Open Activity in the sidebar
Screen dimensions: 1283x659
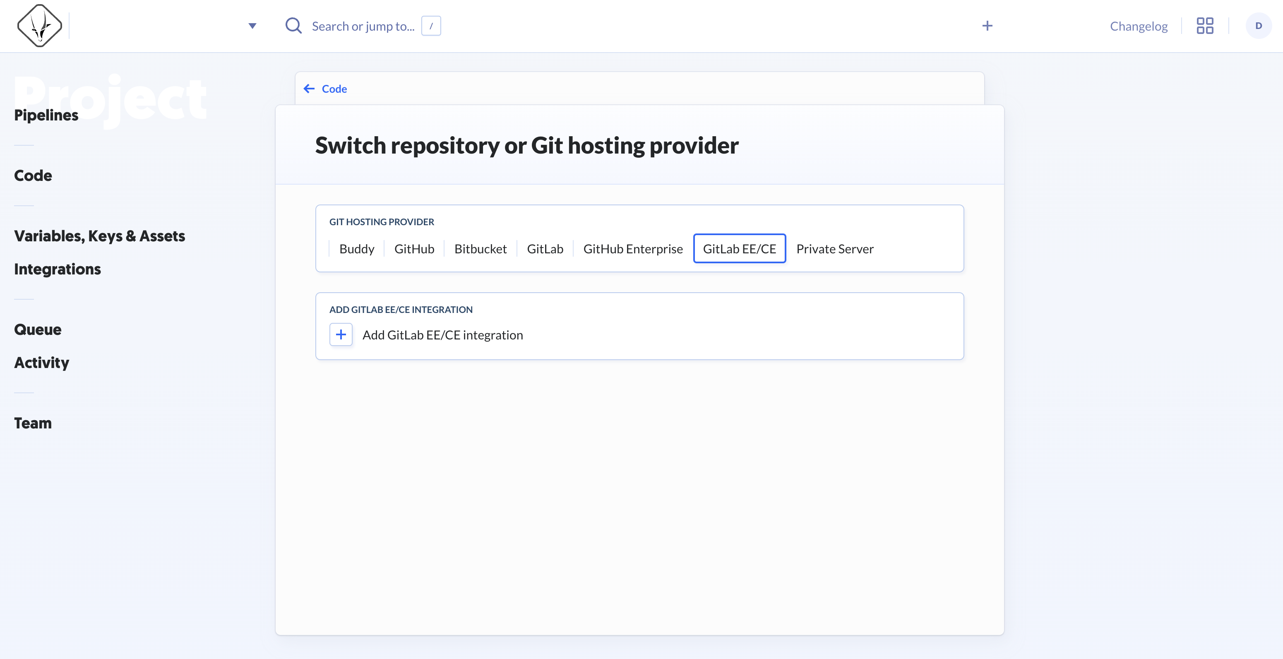pyautogui.click(x=41, y=363)
